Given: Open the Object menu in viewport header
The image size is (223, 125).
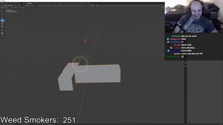Looking at the screenshot, I should coord(23,8).
